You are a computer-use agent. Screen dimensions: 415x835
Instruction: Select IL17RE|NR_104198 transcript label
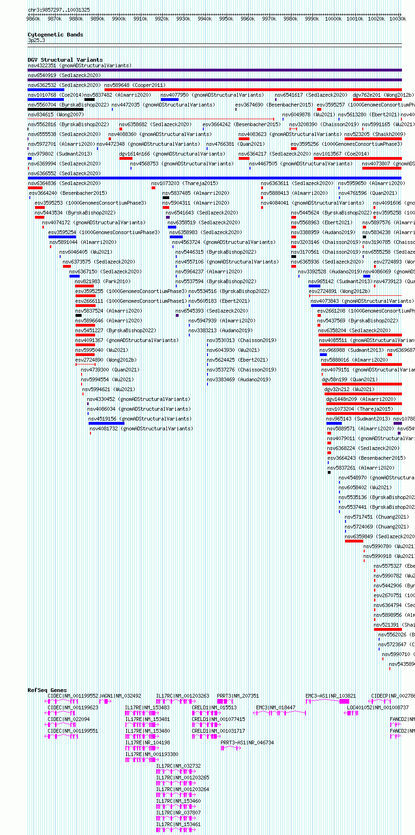(147, 742)
